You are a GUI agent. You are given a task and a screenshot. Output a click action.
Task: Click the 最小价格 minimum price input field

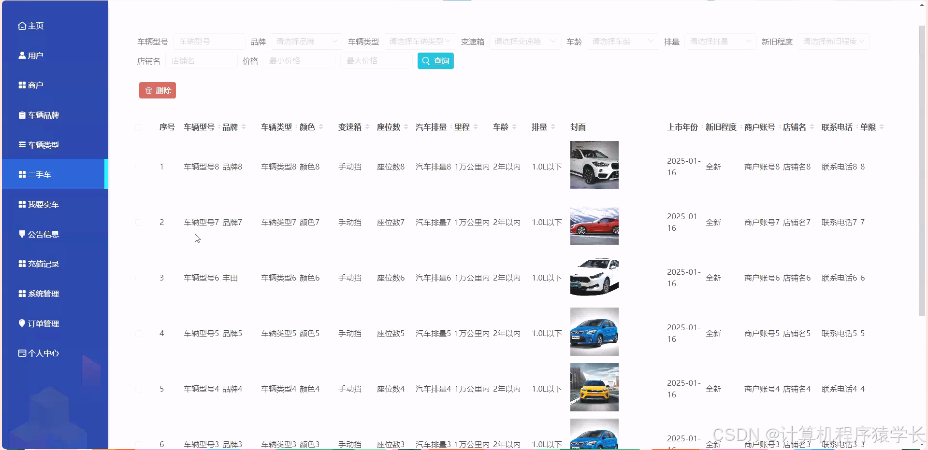299,61
